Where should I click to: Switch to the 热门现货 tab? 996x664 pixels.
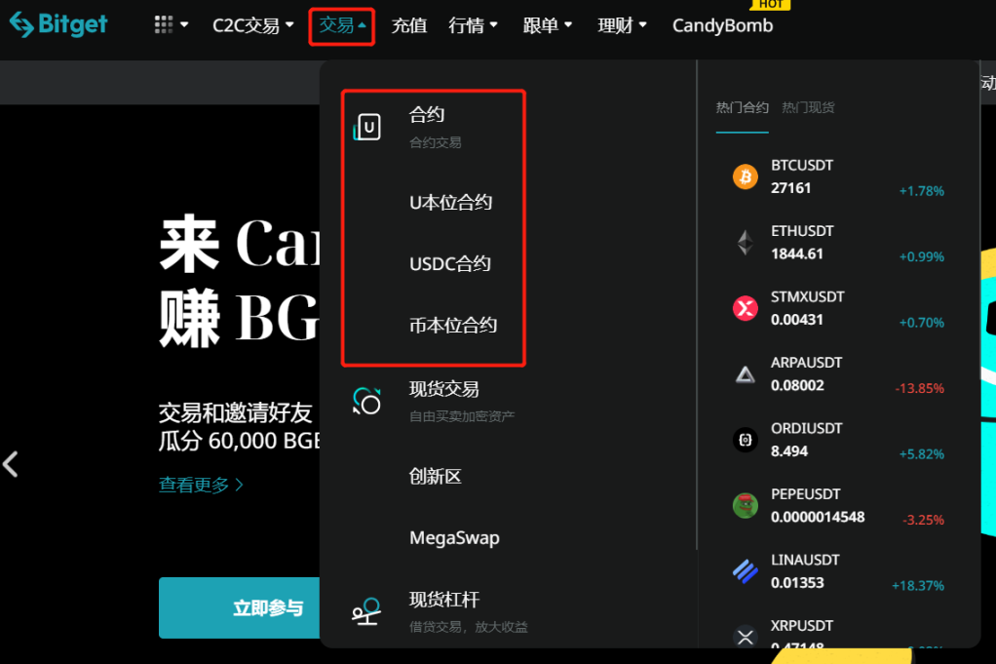(x=808, y=107)
